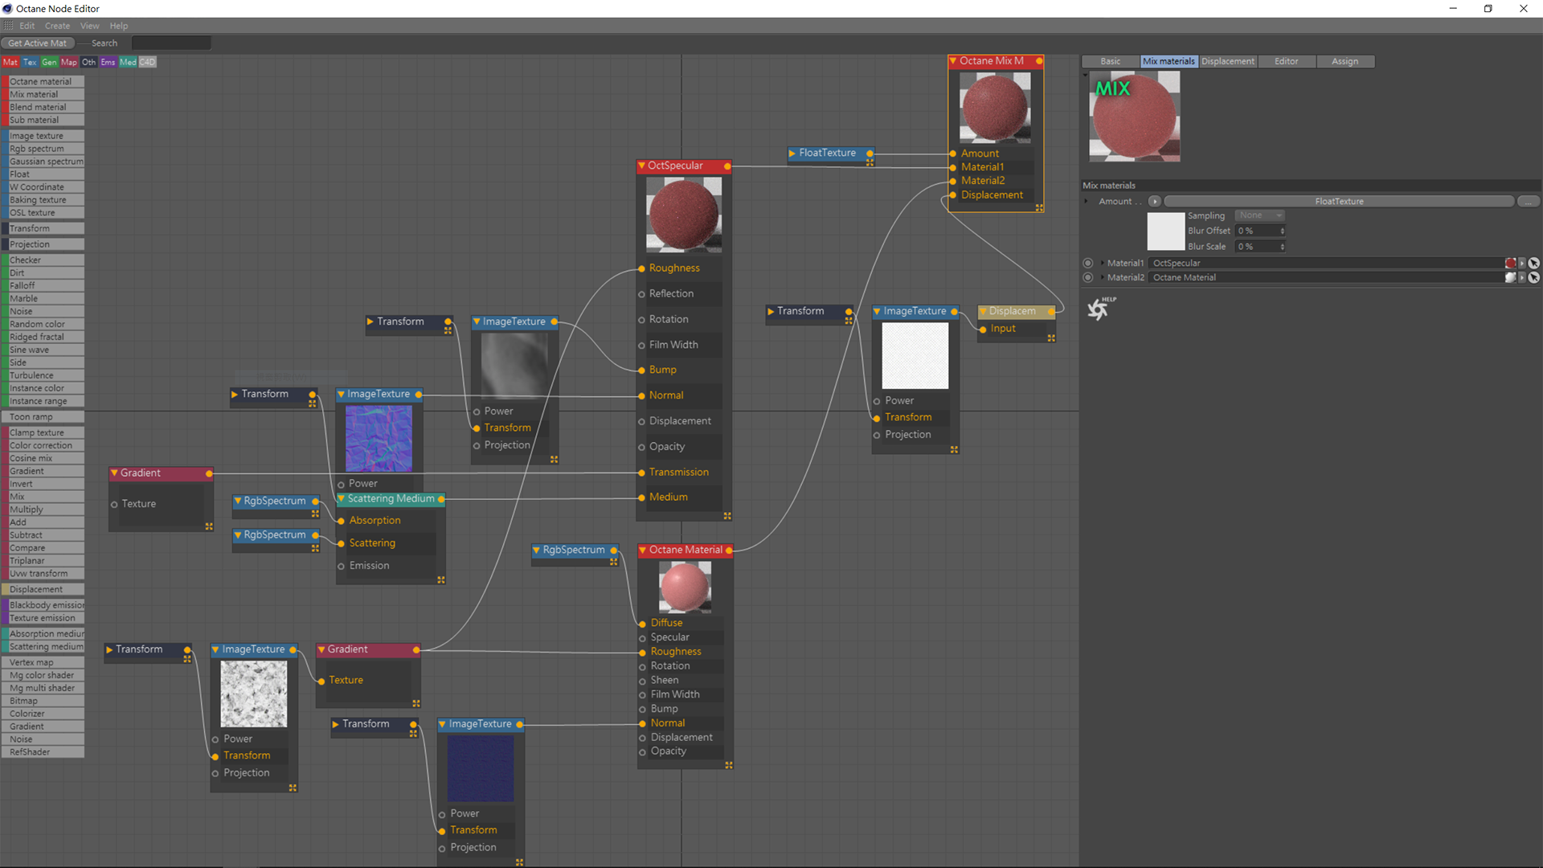The width and height of the screenshot is (1543, 868).
Task: Click the Amount input port on Mix node
Action: 953,154
